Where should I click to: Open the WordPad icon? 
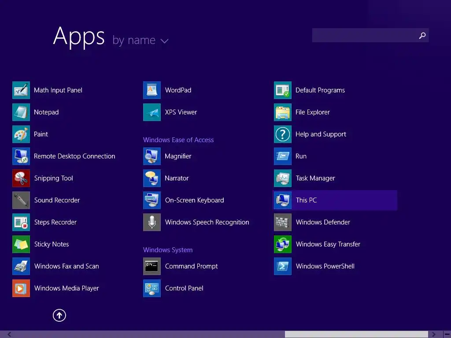tap(152, 90)
